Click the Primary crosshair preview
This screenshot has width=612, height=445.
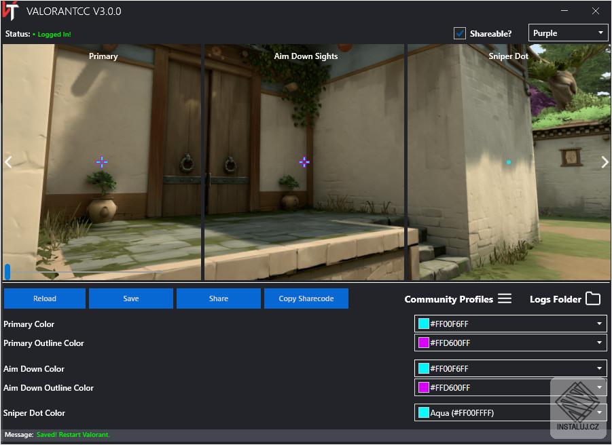102,161
